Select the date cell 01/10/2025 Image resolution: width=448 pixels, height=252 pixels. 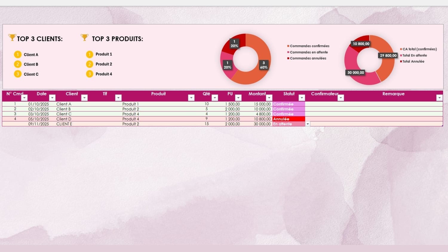pyautogui.click(x=39, y=104)
